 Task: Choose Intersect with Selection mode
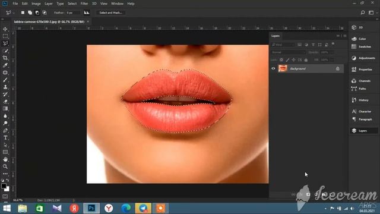[45, 12]
